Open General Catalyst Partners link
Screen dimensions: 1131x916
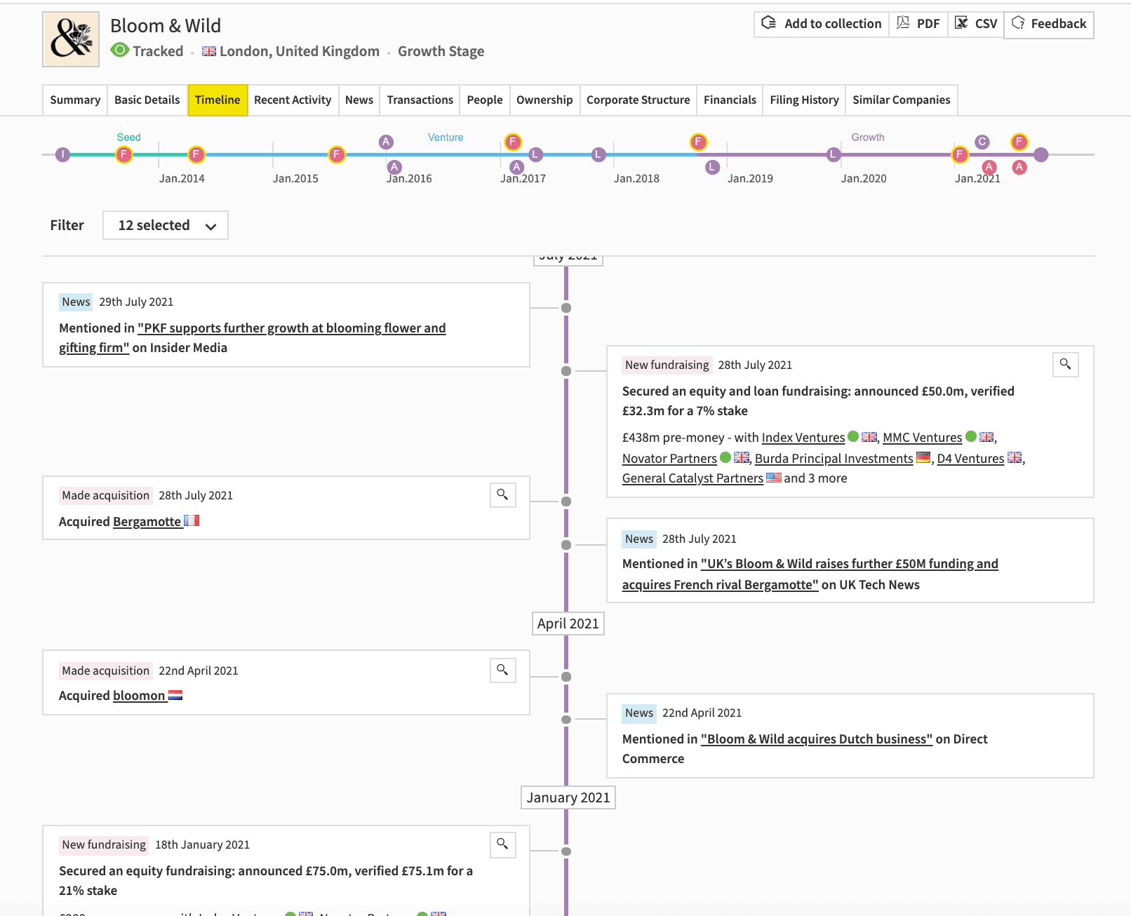pyautogui.click(x=692, y=478)
